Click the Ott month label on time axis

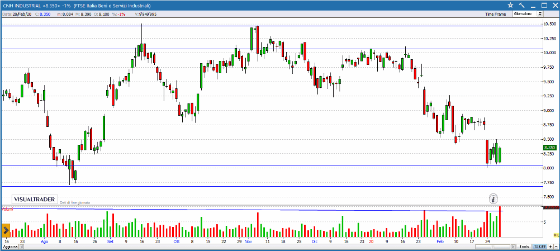[x=177, y=241]
